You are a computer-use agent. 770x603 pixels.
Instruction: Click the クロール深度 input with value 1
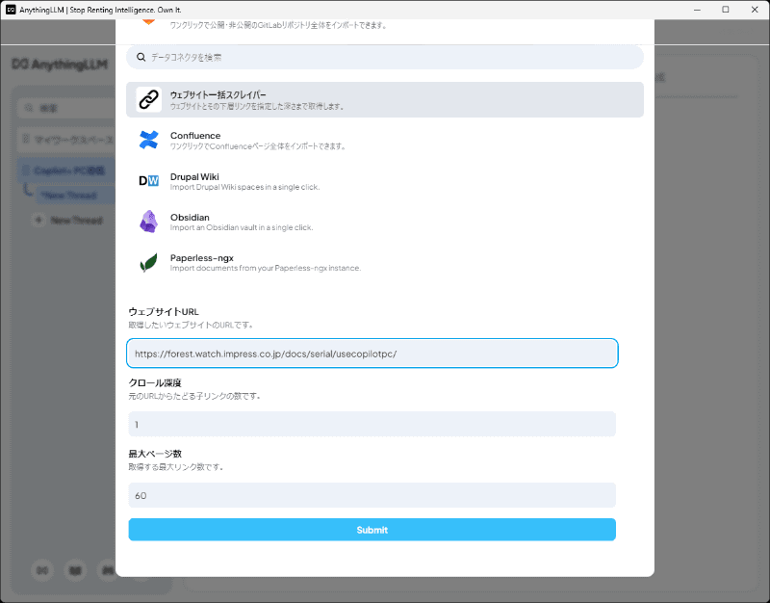(372, 424)
